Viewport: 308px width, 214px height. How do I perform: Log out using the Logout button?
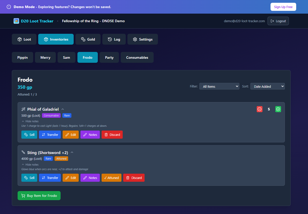278,21
